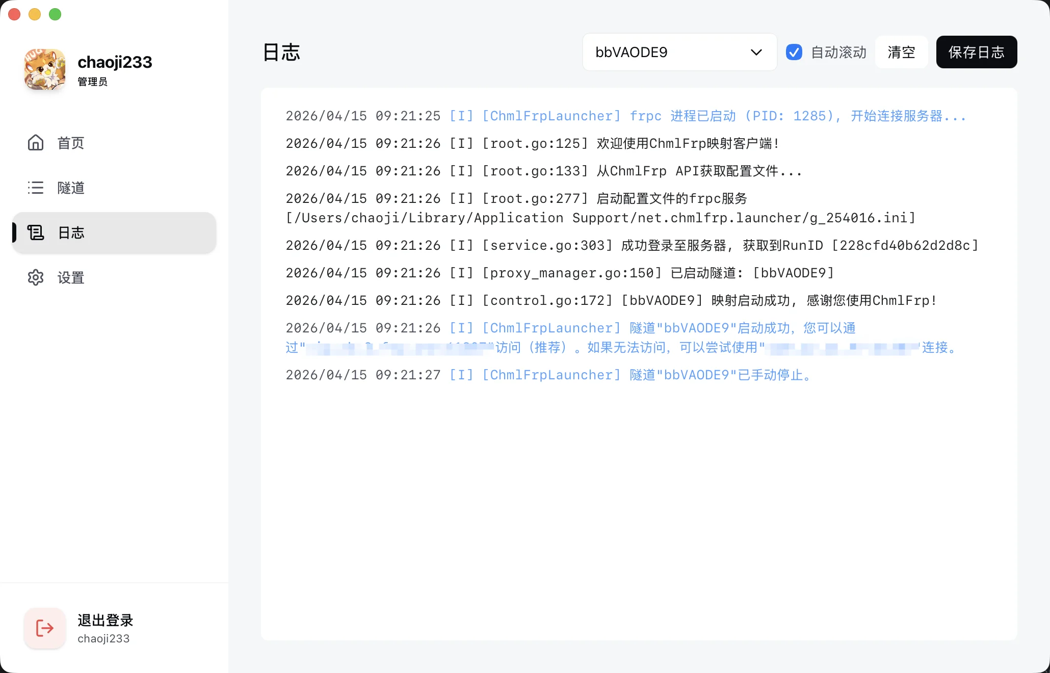This screenshot has height=673, width=1050.
Task: Click log line 已手动停止
Action: [x=549, y=375]
